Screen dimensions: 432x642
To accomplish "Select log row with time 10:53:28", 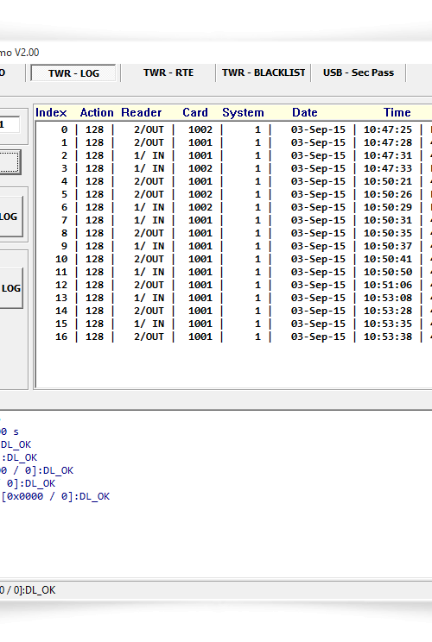I will [x=234, y=311].
